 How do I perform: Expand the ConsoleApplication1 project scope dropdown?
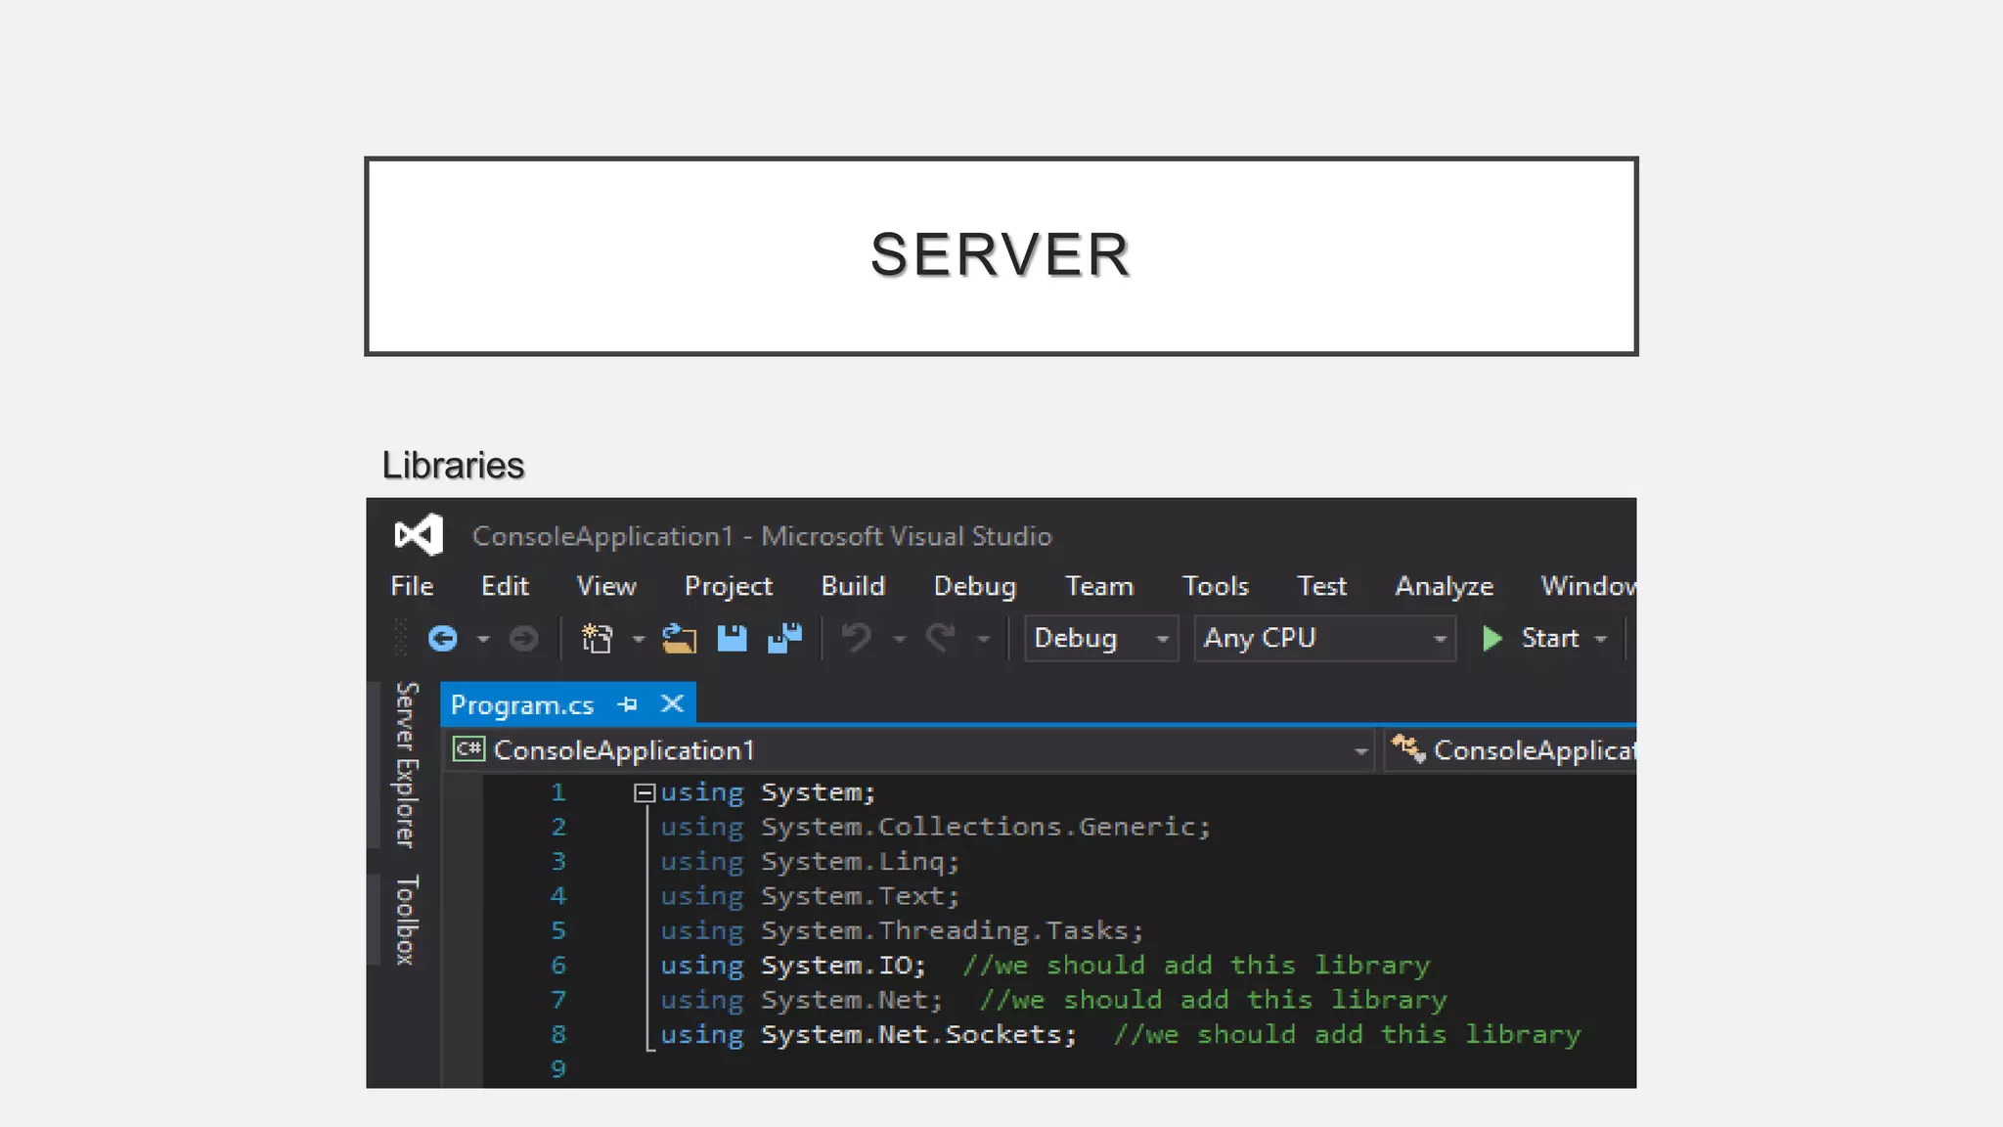click(1360, 751)
